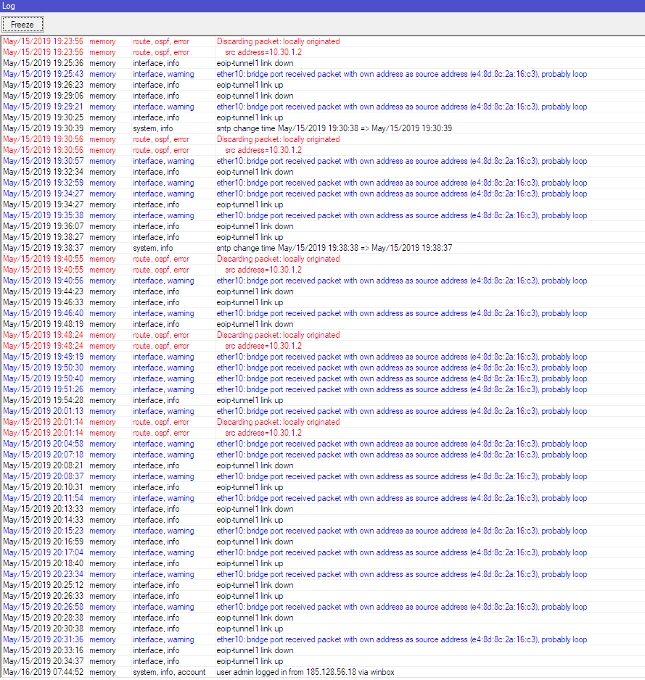Screen dimensions: 645x680
Task: Select the interface, warning topic at 20:31:36
Action: point(160,639)
